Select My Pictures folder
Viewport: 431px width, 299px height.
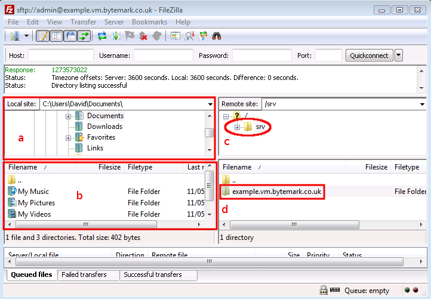36,202
